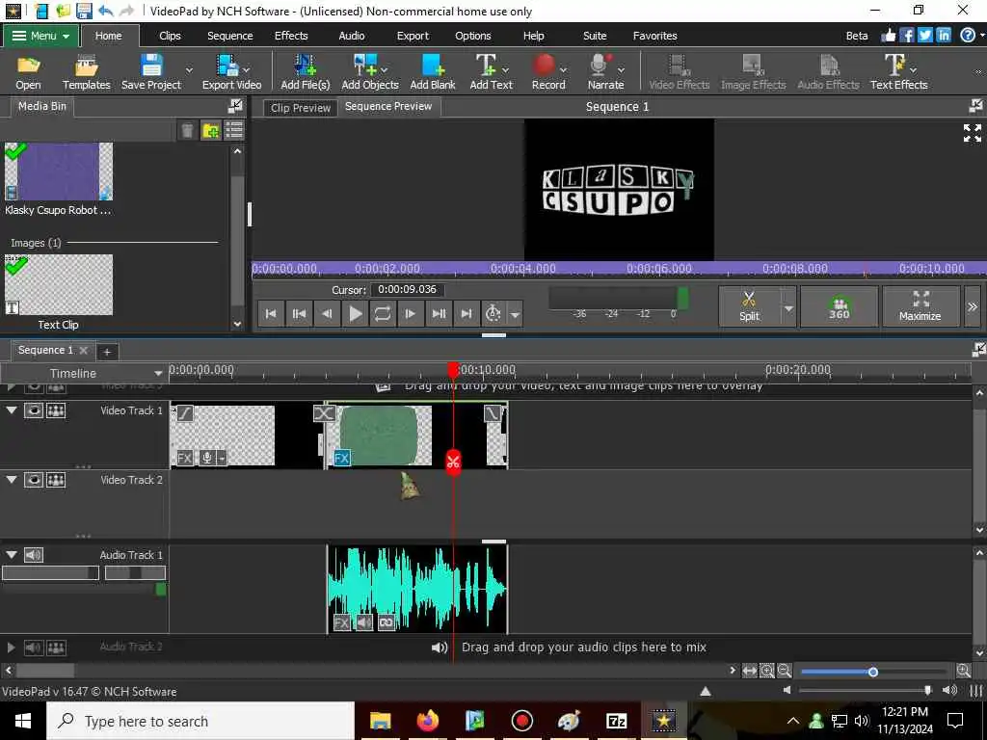Toggle visibility of Video Track 2
Viewport: 987px width, 740px height.
[34, 480]
